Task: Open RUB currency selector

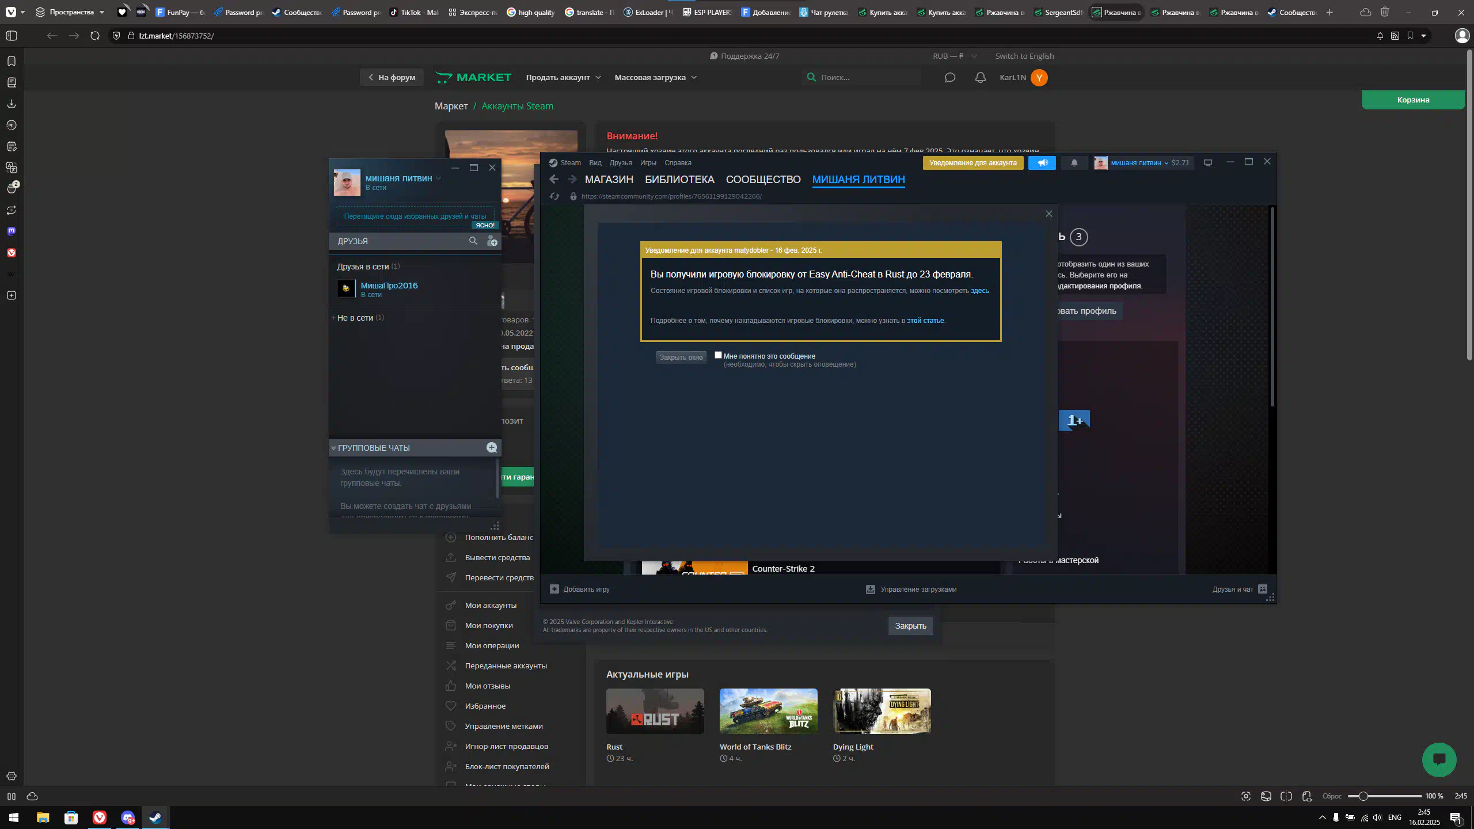Action: coord(955,56)
